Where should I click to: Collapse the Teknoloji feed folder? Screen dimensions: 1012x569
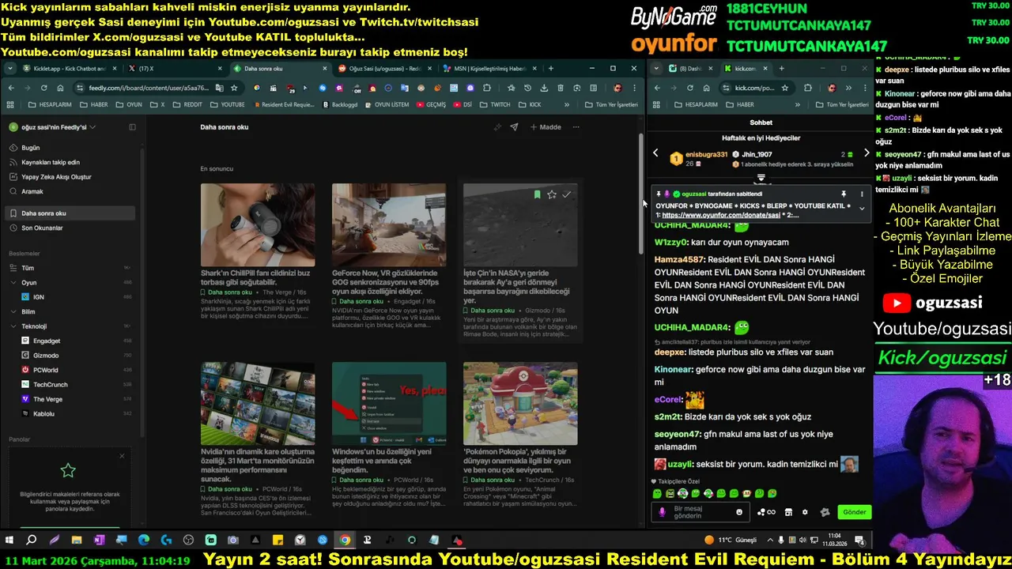tap(13, 326)
